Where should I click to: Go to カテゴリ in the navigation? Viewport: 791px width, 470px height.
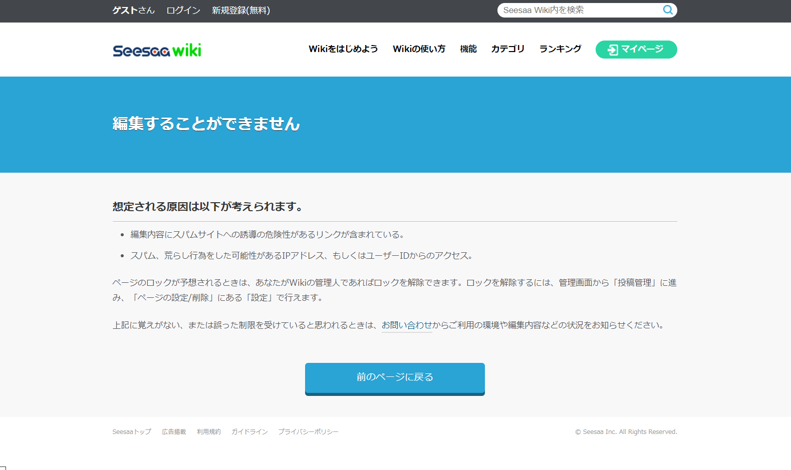tap(507, 49)
